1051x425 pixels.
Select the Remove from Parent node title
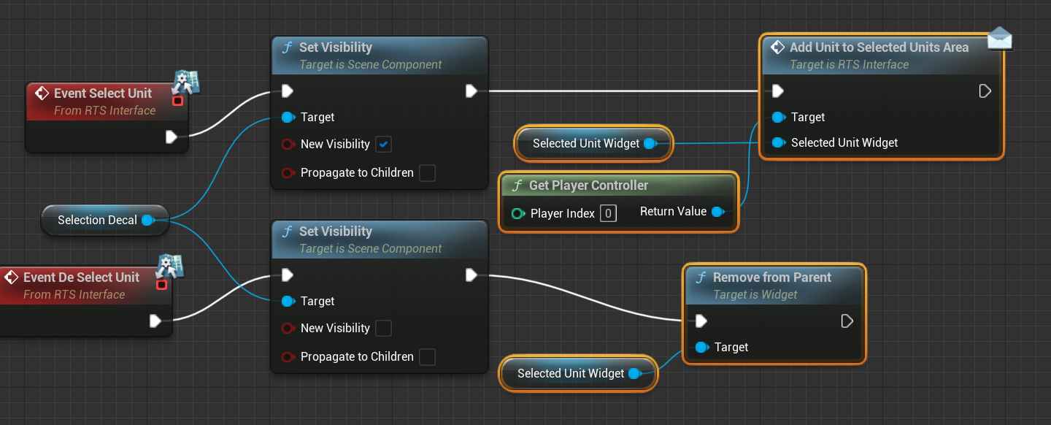[x=771, y=277]
